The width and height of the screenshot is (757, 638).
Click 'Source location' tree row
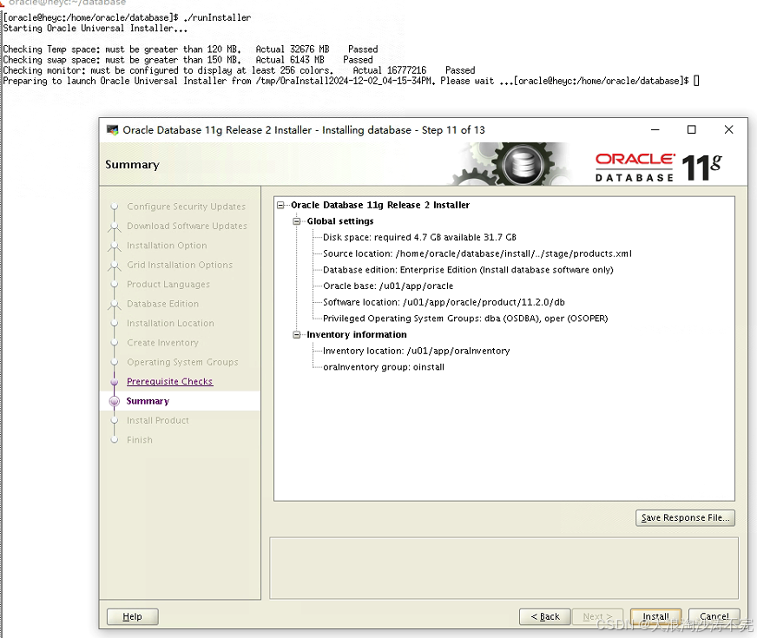pyautogui.click(x=477, y=253)
